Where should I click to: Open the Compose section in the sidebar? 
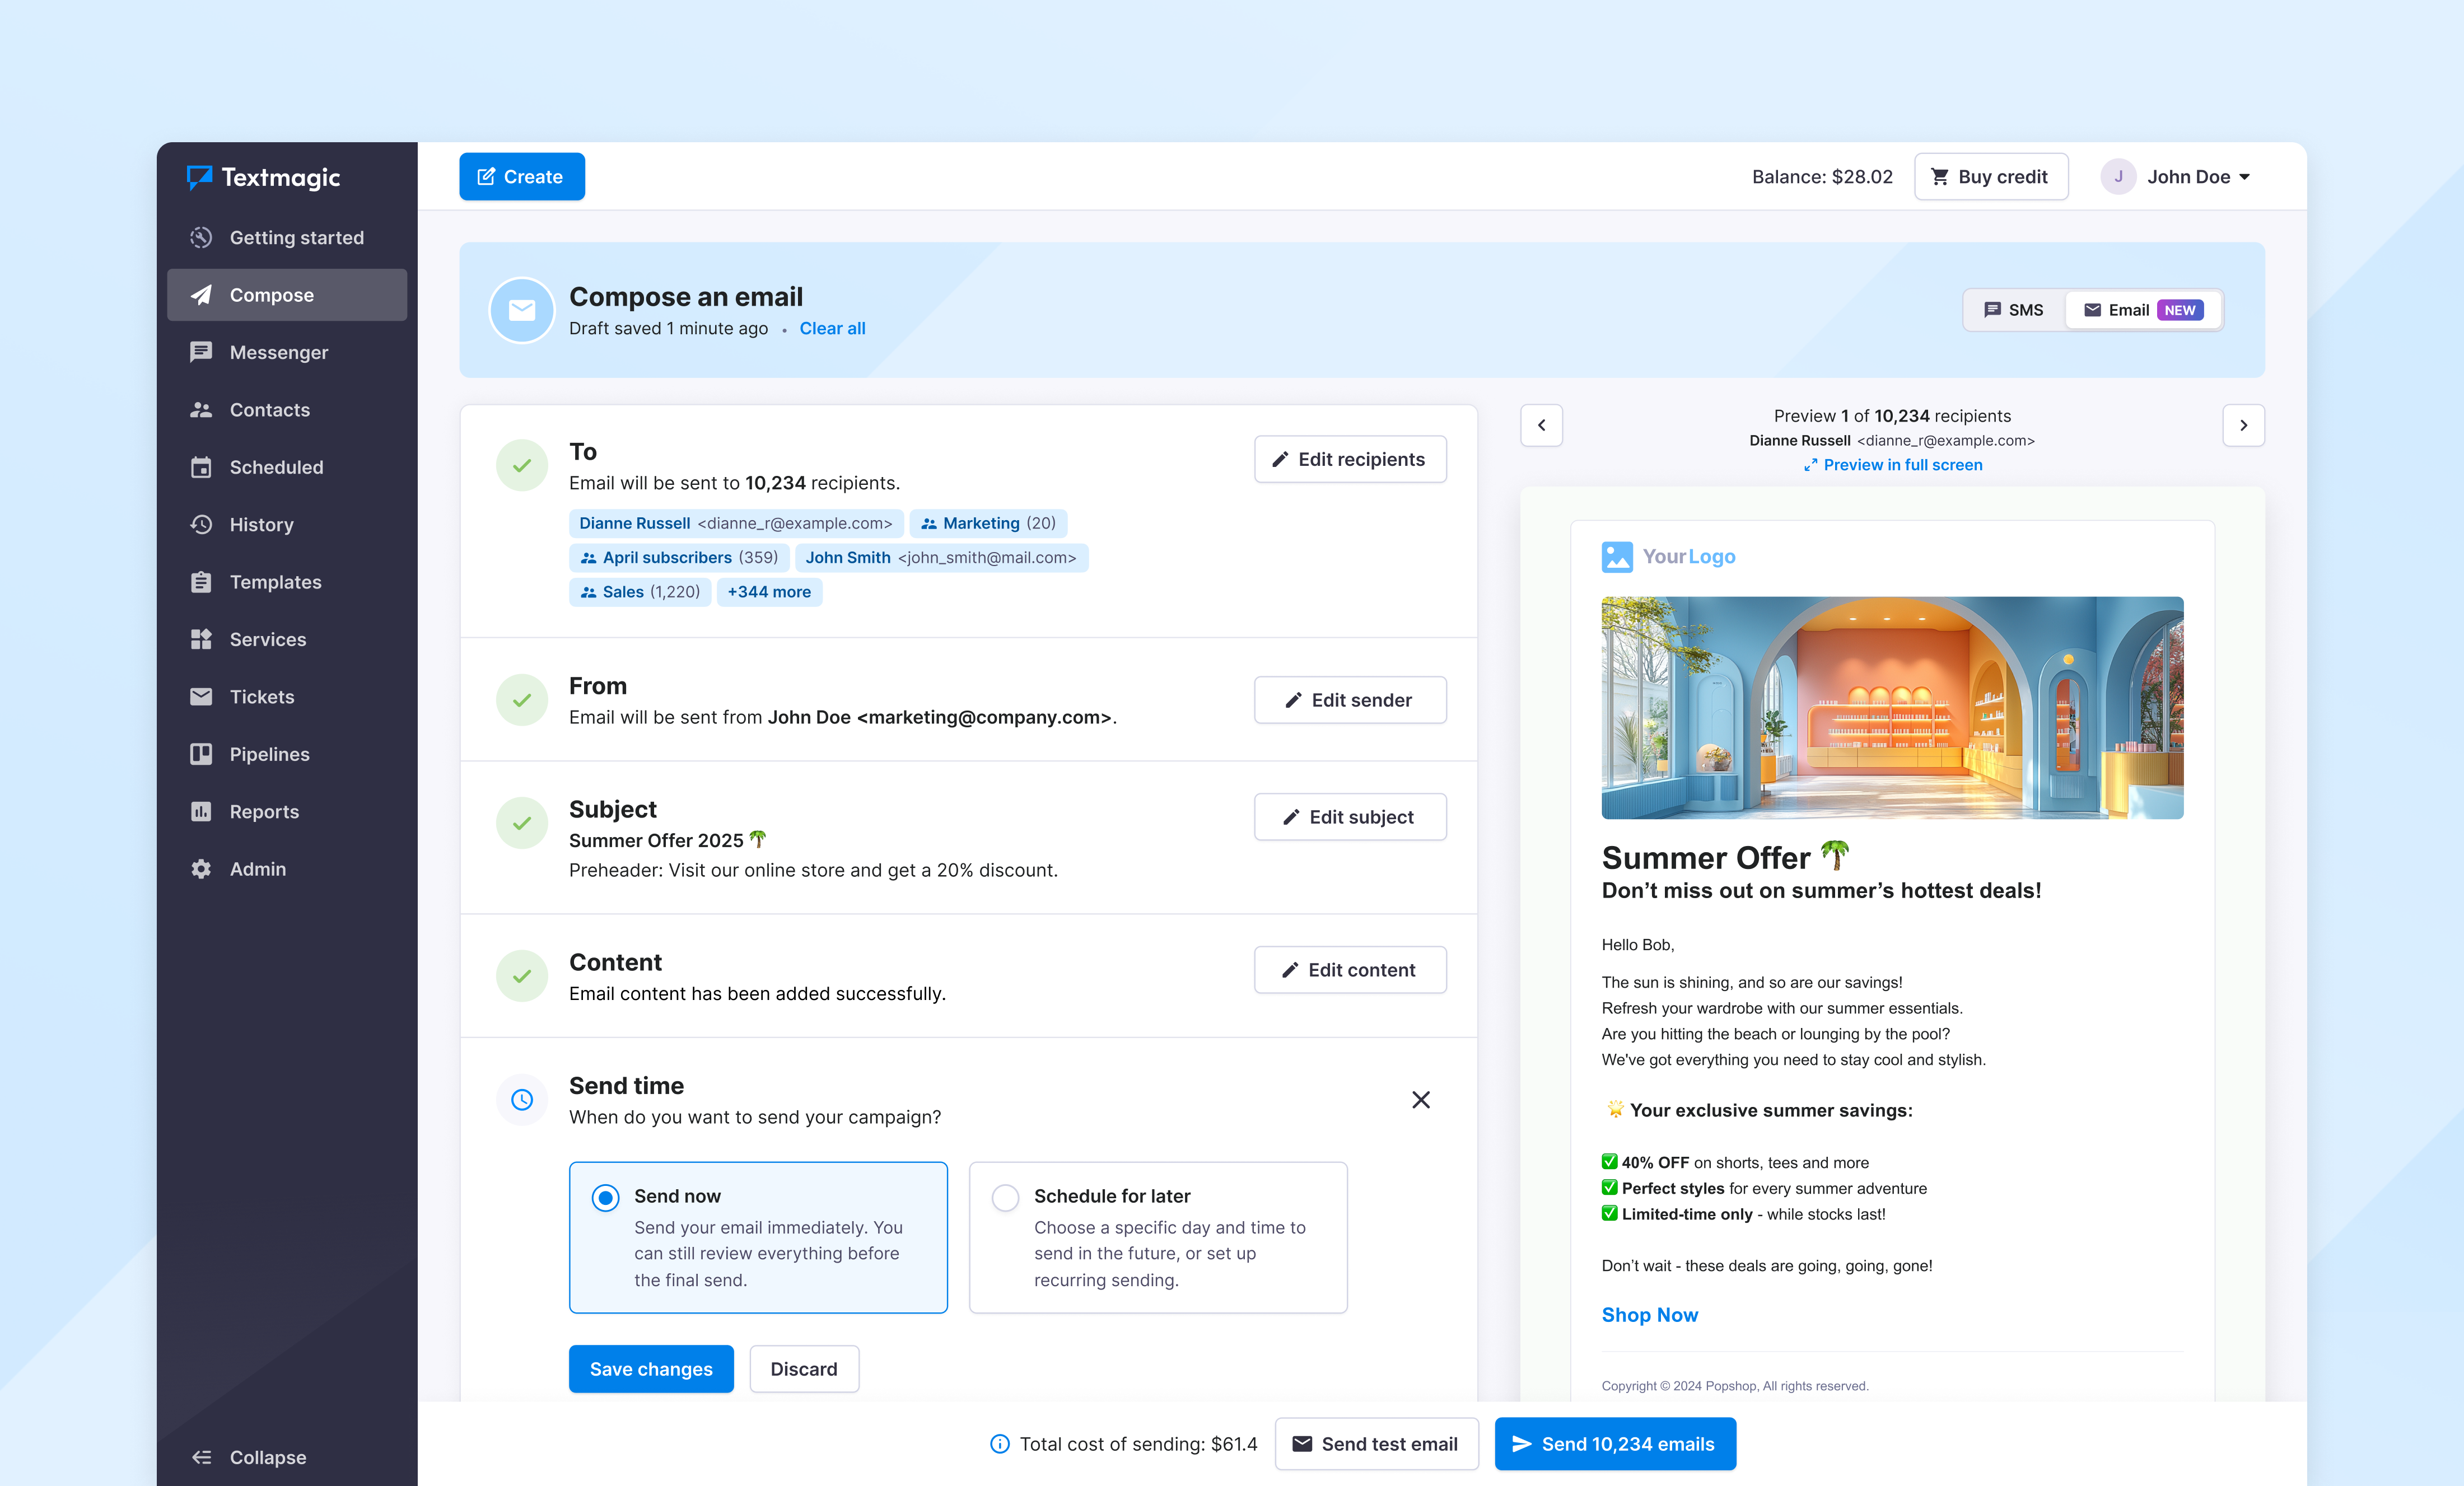click(271, 294)
